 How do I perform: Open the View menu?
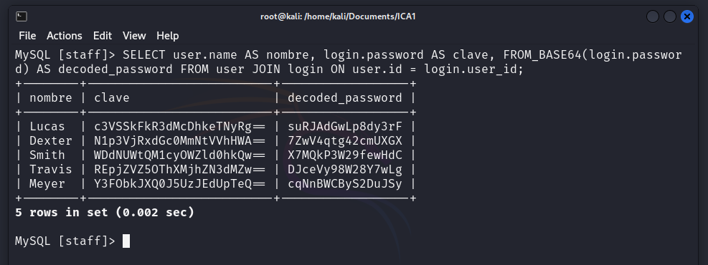pos(134,36)
